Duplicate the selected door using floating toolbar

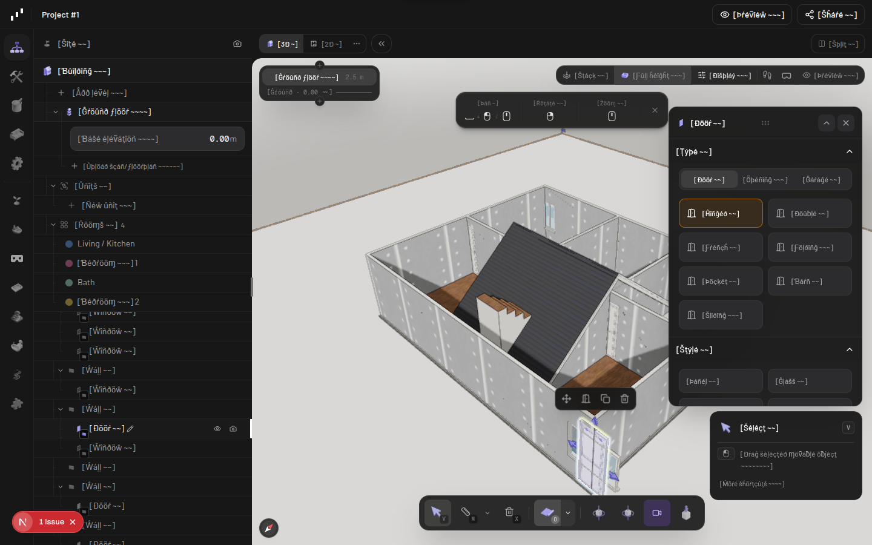(x=605, y=398)
